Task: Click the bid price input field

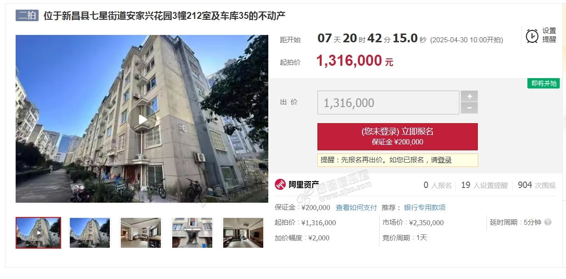Action: tap(388, 102)
